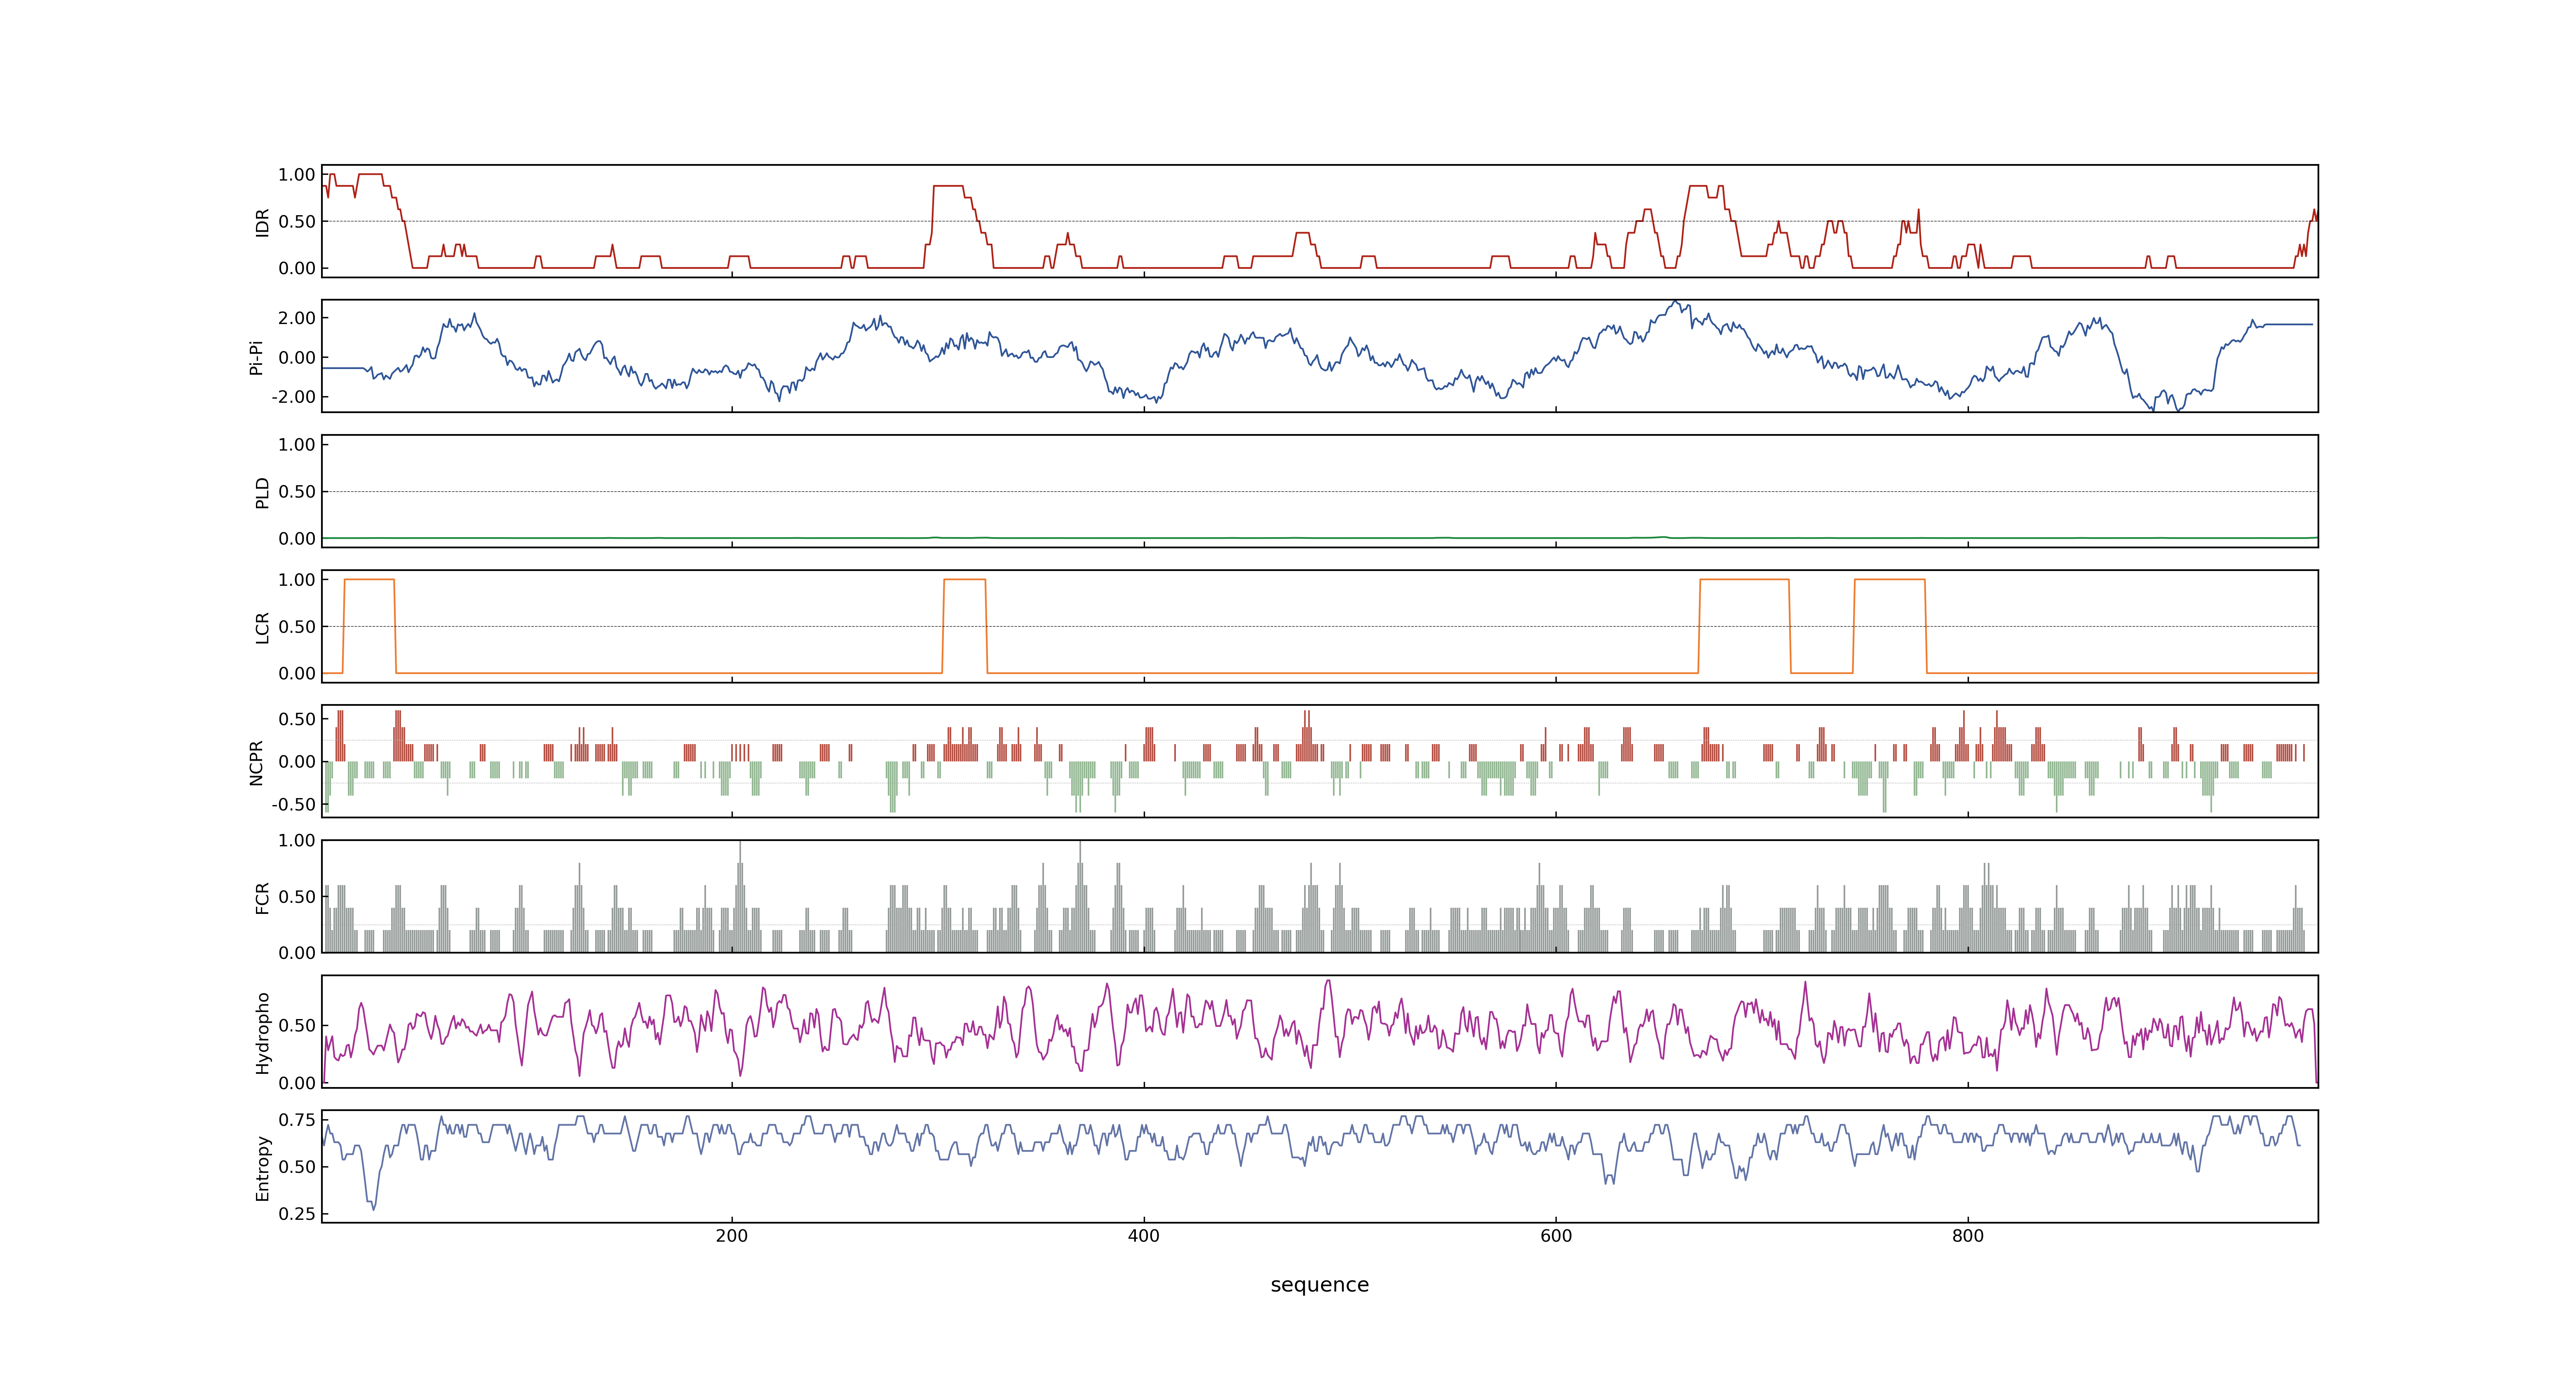The width and height of the screenshot is (2576, 1374).
Task: Click the 1.00 tick of the FCR panel
Action: click(297, 841)
